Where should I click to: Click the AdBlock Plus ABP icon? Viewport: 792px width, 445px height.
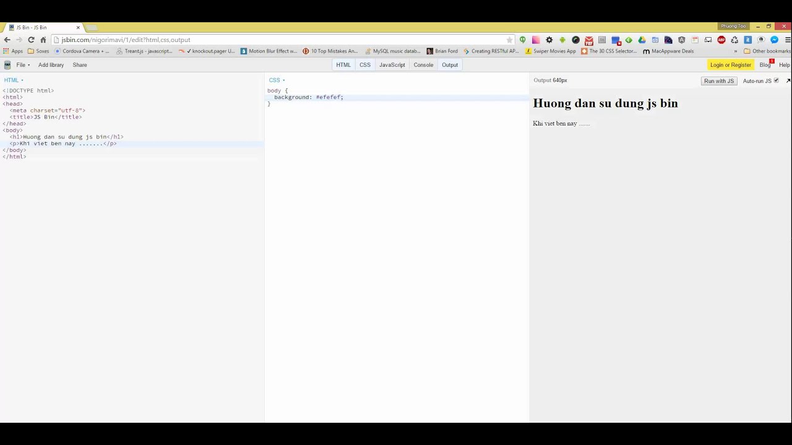[x=721, y=40]
